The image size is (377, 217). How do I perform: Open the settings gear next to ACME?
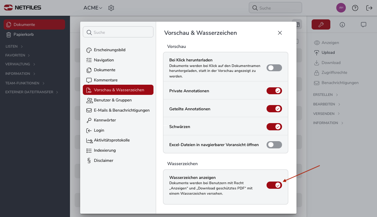click(x=111, y=8)
